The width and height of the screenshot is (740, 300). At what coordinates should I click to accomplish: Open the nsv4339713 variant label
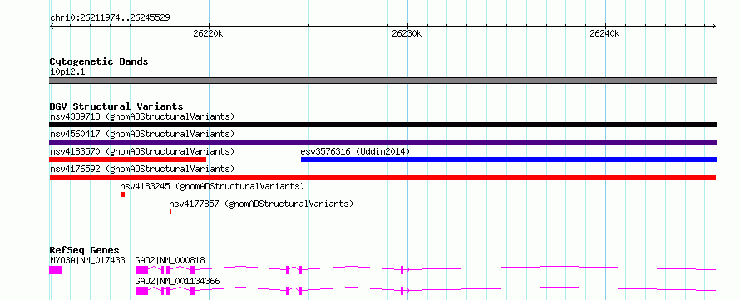142,116
